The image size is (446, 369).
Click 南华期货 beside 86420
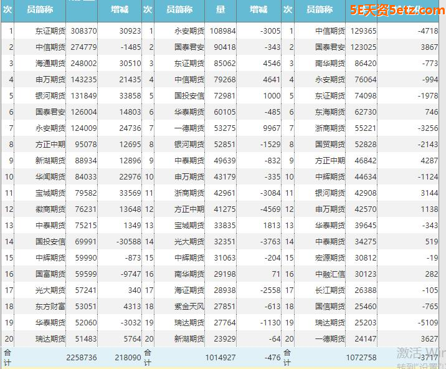coord(330,63)
